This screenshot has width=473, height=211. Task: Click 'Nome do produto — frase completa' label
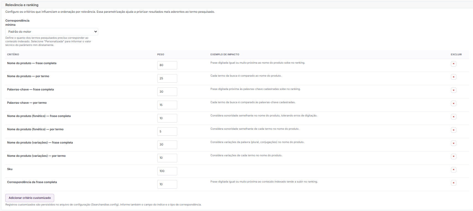tap(32, 63)
